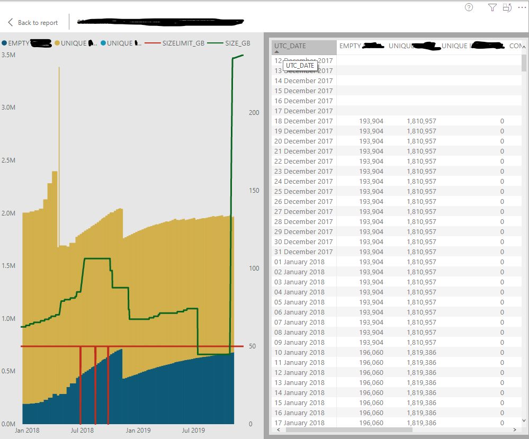Click the table horizontal scrollbar thumb
The image size is (529, 439).
click(349, 429)
